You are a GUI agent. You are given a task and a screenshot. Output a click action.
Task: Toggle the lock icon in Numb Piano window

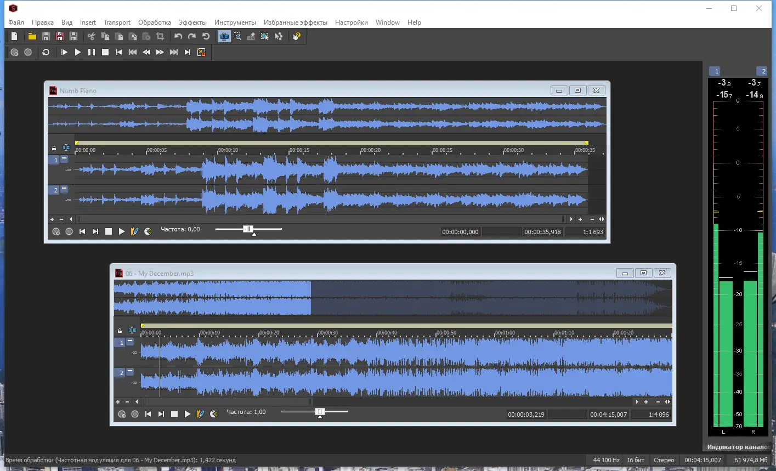coord(54,148)
